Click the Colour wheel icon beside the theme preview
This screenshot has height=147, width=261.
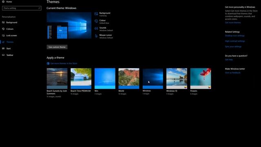[96, 21]
